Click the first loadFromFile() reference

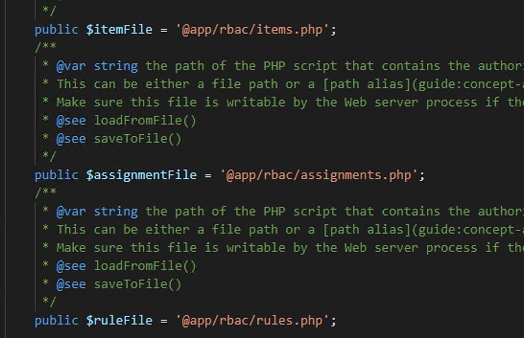point(145,120)
